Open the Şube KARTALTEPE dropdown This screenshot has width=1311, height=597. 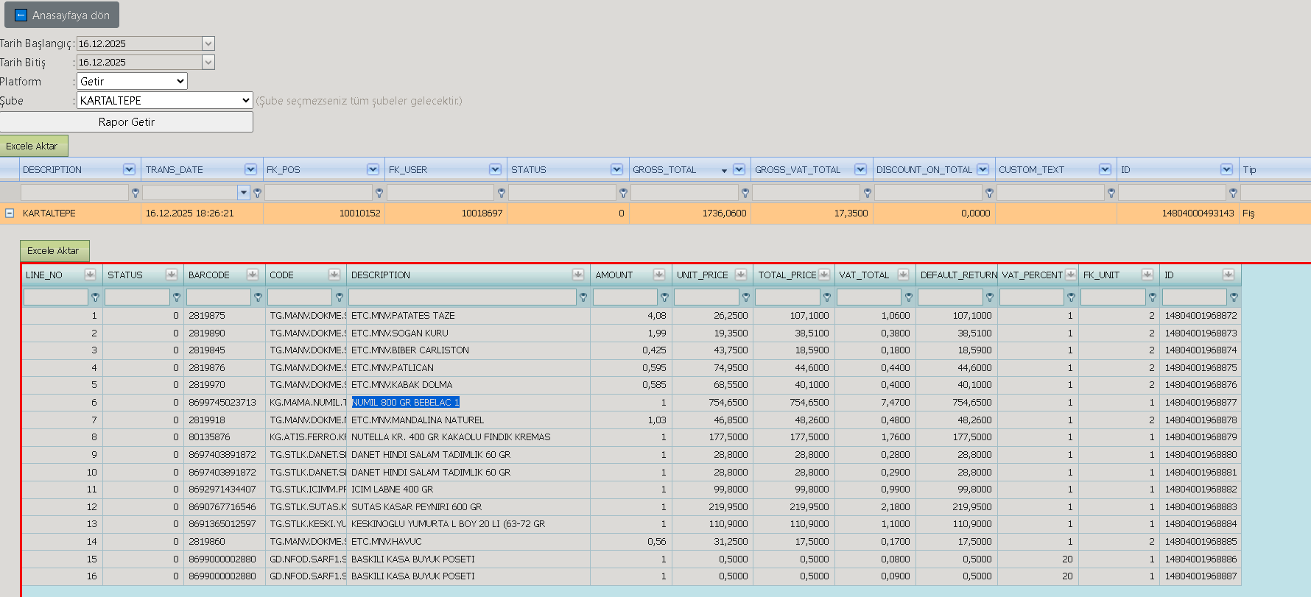[x=165, y=100]
